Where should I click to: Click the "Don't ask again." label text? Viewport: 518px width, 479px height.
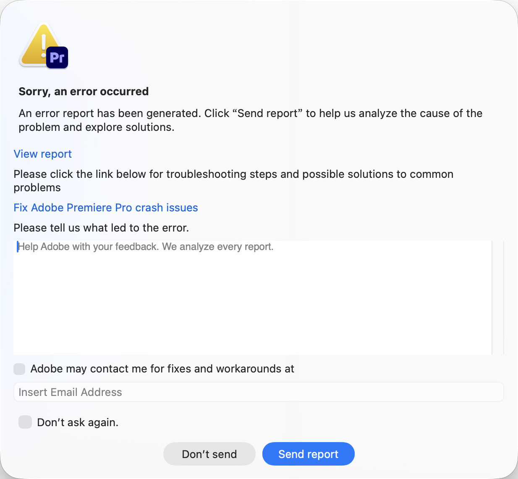click(78, 422)
